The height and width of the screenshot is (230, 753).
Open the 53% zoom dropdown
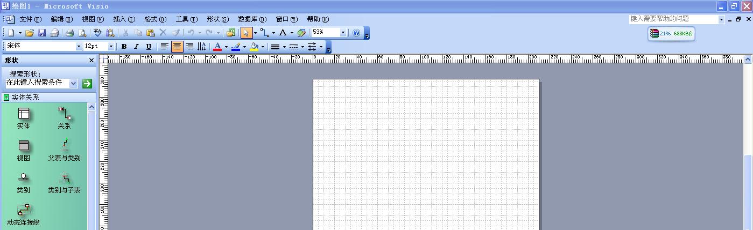pyautogui.click(x=343, y=33)
